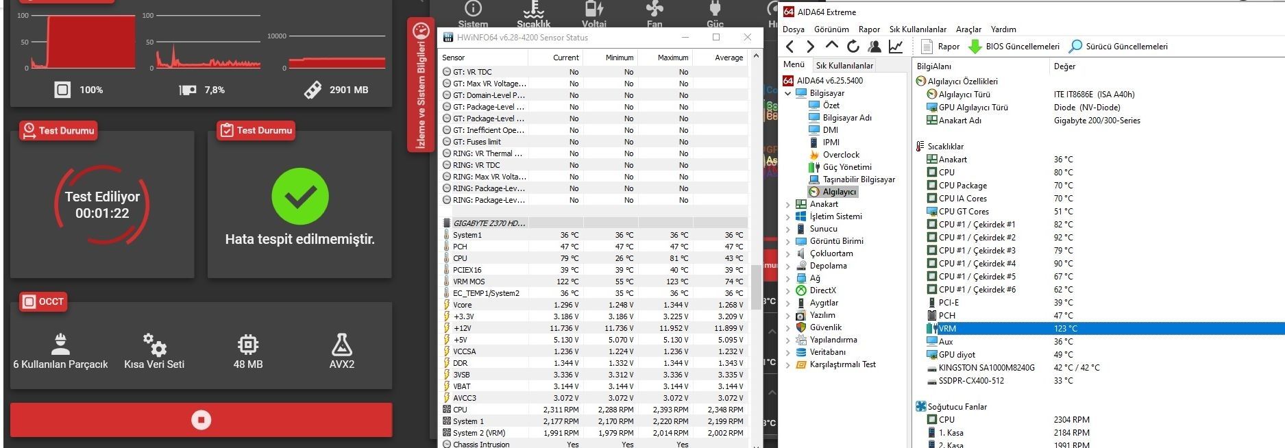Viewport: 1285px width, 448px height.
Task: Select GIGABYTE Z370 HD sensor group row
Action: [593, 223]
